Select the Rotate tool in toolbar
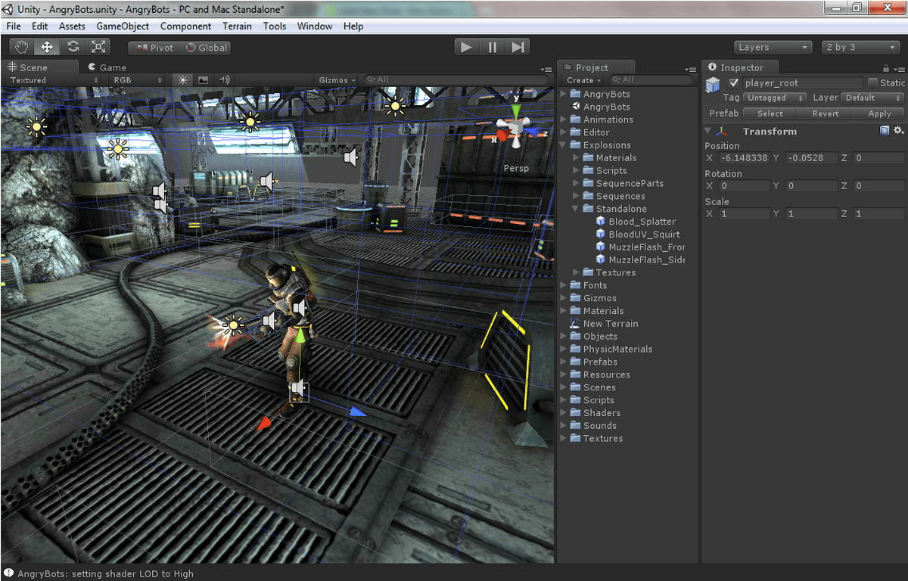The image size is (908, 581). pyautogui.click(x=73, y=47)
